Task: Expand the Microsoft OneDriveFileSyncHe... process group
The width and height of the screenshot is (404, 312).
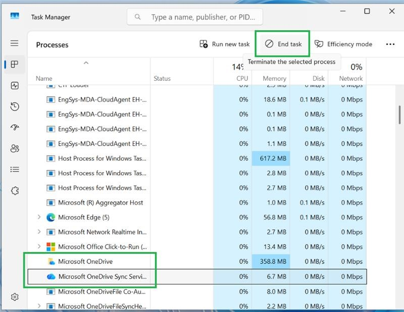Action: point(39,306)
